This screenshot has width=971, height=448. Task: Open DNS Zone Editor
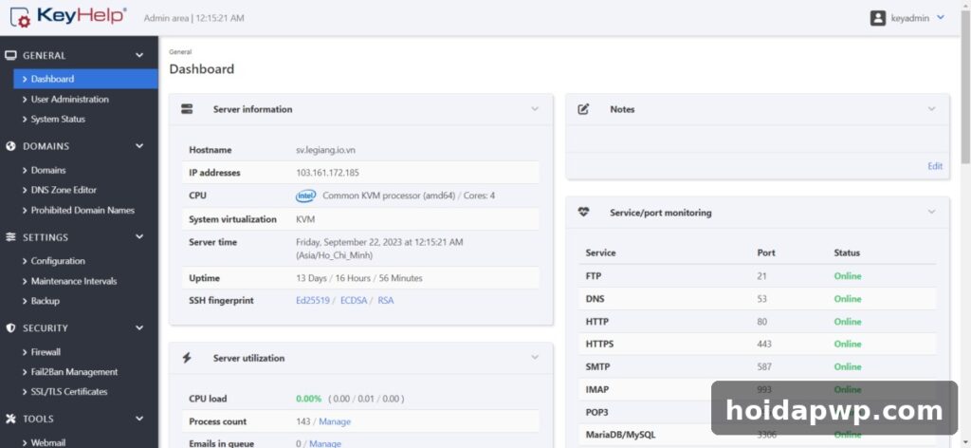pyautogui.click(x=64, y=190)
